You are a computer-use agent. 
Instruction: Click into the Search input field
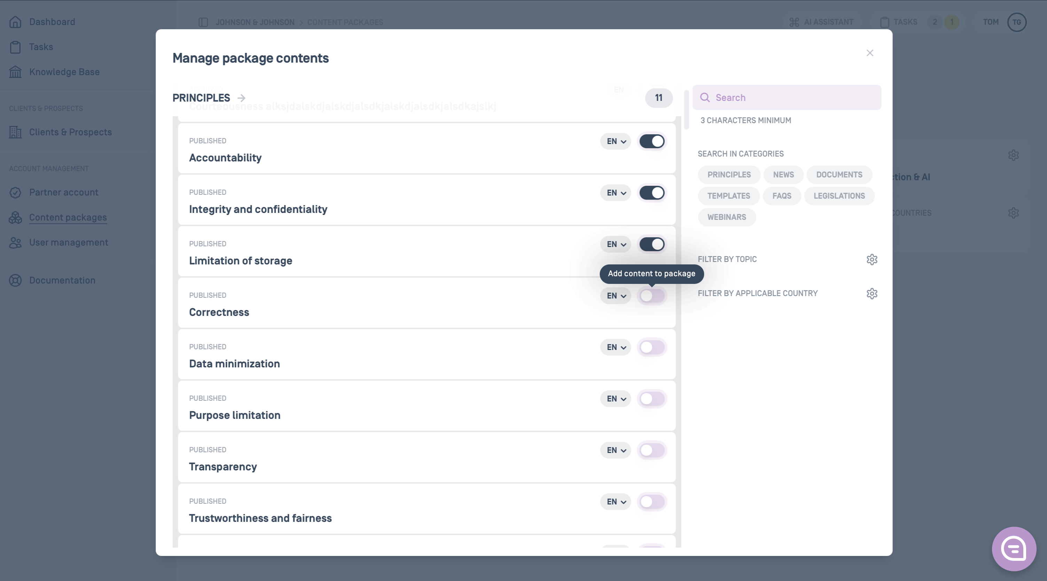click(787, 97)
